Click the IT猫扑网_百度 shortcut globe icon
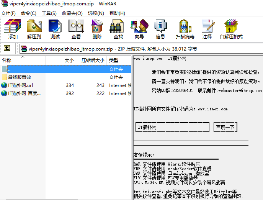The image size is (263, 200). 4,93
